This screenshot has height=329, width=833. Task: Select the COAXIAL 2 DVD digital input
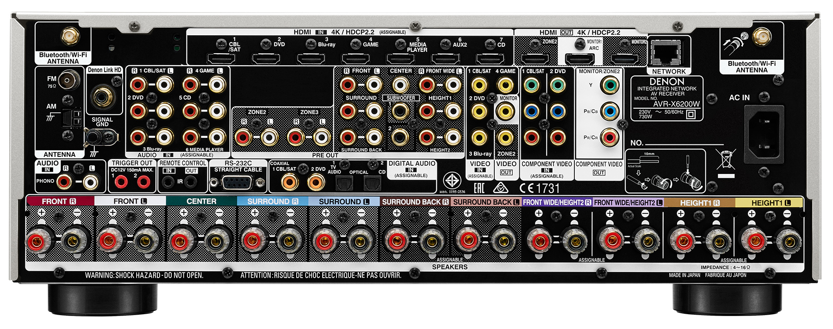[x=316, y=182]
